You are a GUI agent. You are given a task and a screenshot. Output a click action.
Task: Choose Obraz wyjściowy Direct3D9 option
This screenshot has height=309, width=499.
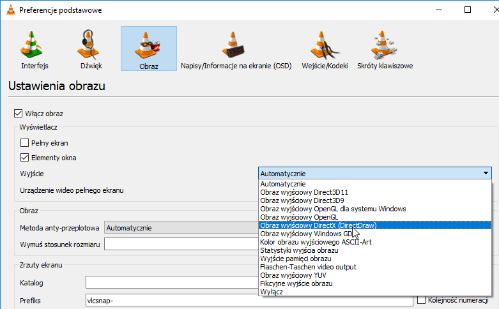click(x=375, y=200)
